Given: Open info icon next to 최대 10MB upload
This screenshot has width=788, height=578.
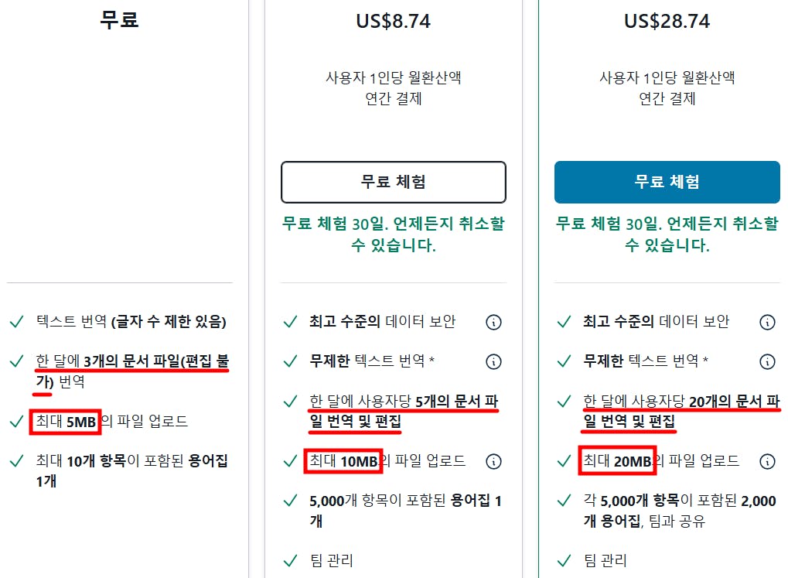Looking at the screenshot, I should pyautogui.click(x=493, y=462).
